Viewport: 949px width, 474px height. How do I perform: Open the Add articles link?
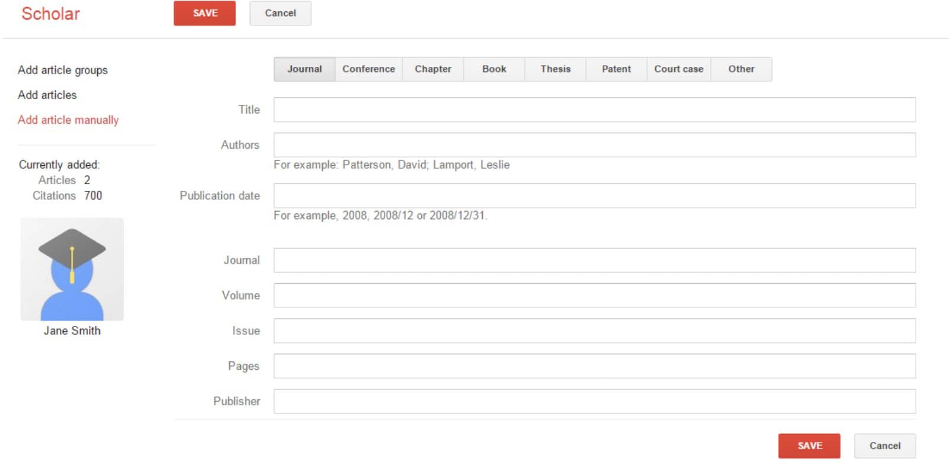point(47,95)
